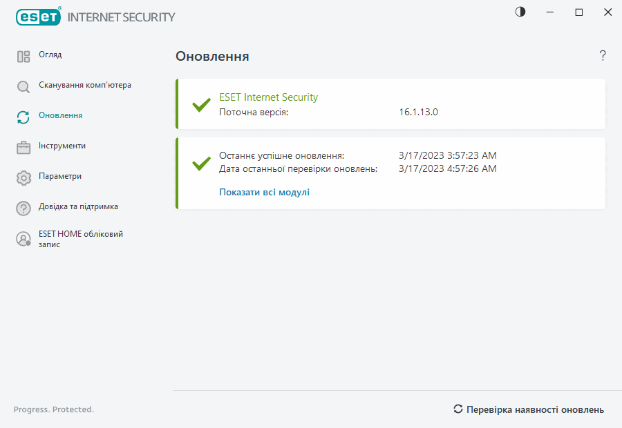Open ESET HOME обліковий запис
The image size is (622, 428).
coord(81,239)
